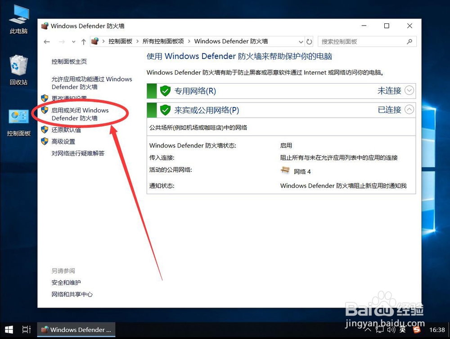
Task: Select the 控制面板 desktop shortcut icon
Action: point(18,123)
